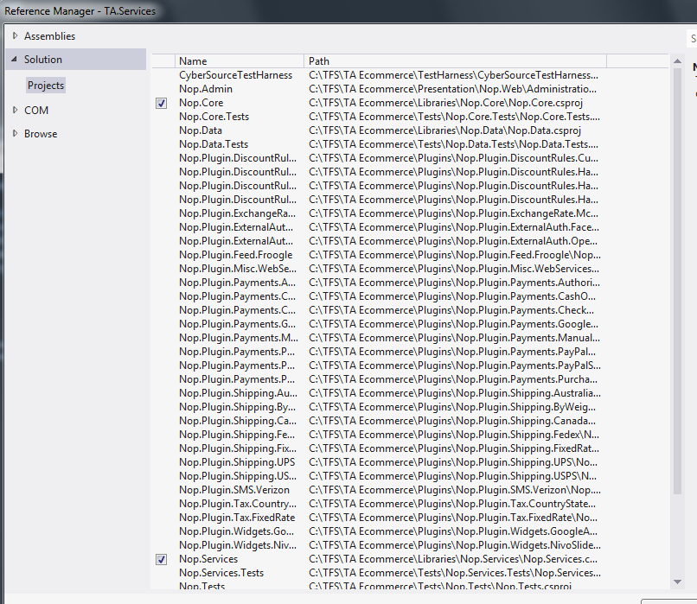Open the Browse section
This screenshot has height=604, width=697.
point(41,134)
